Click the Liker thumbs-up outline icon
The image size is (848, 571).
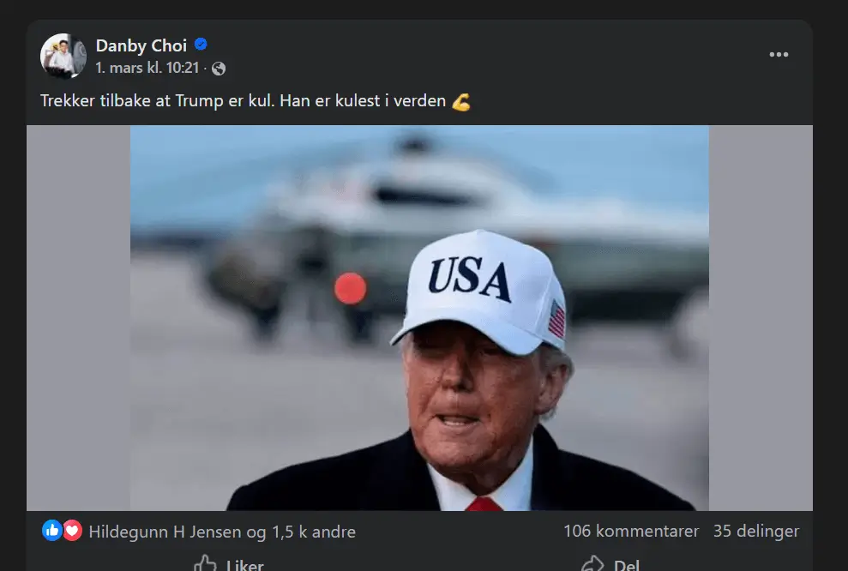tap(205, 564)
